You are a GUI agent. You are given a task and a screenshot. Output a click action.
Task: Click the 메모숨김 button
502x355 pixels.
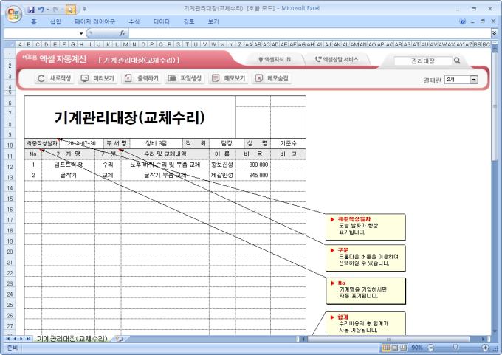(272, 78)
